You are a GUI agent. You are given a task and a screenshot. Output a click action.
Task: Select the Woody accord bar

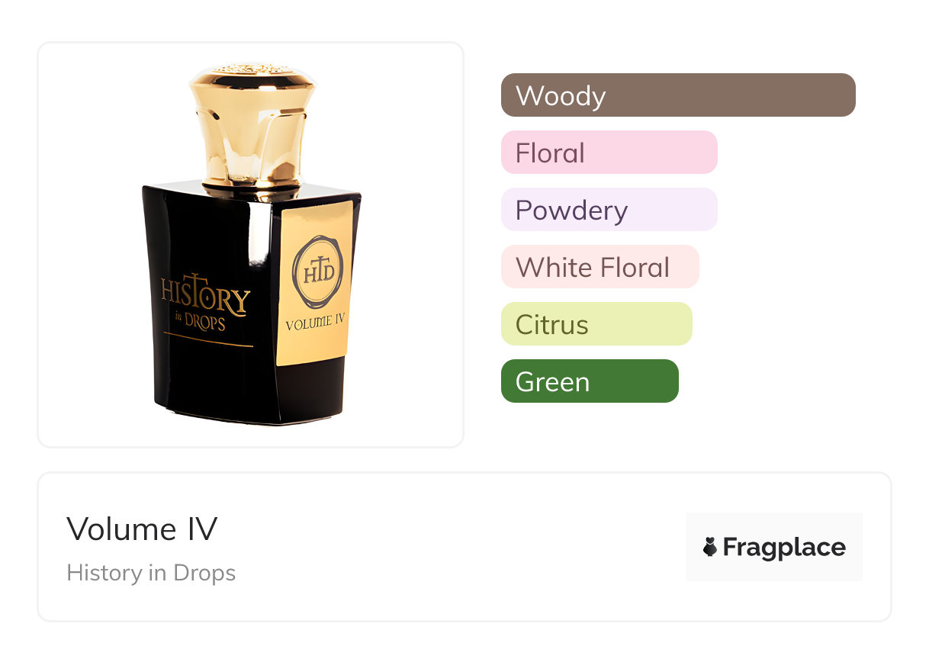point(678,95)
